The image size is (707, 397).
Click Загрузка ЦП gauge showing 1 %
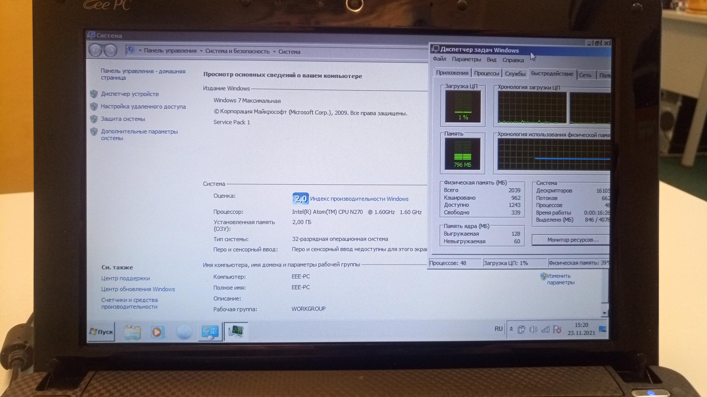pyautogui.click(x=463, y=106)
